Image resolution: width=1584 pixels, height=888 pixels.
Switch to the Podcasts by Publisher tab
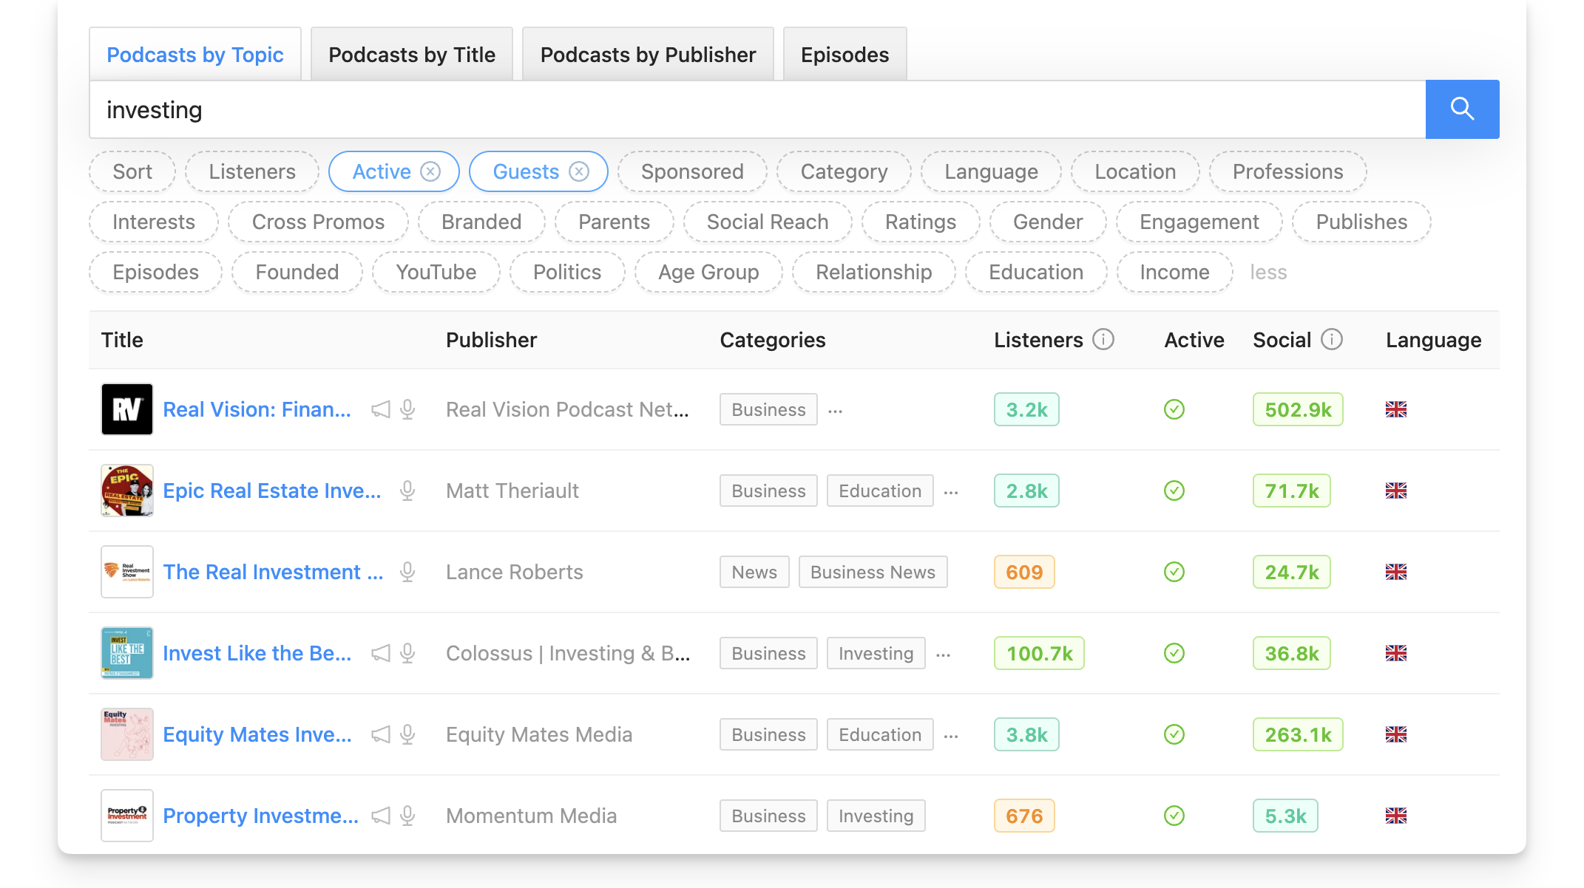[x=647, y=53]
